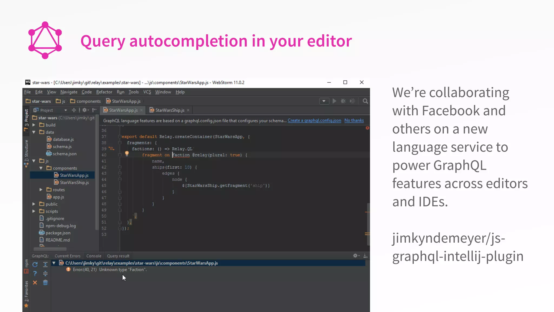The image size is (554, 312).
Task: Open the Navigate menu
Action: pos(69,92)
